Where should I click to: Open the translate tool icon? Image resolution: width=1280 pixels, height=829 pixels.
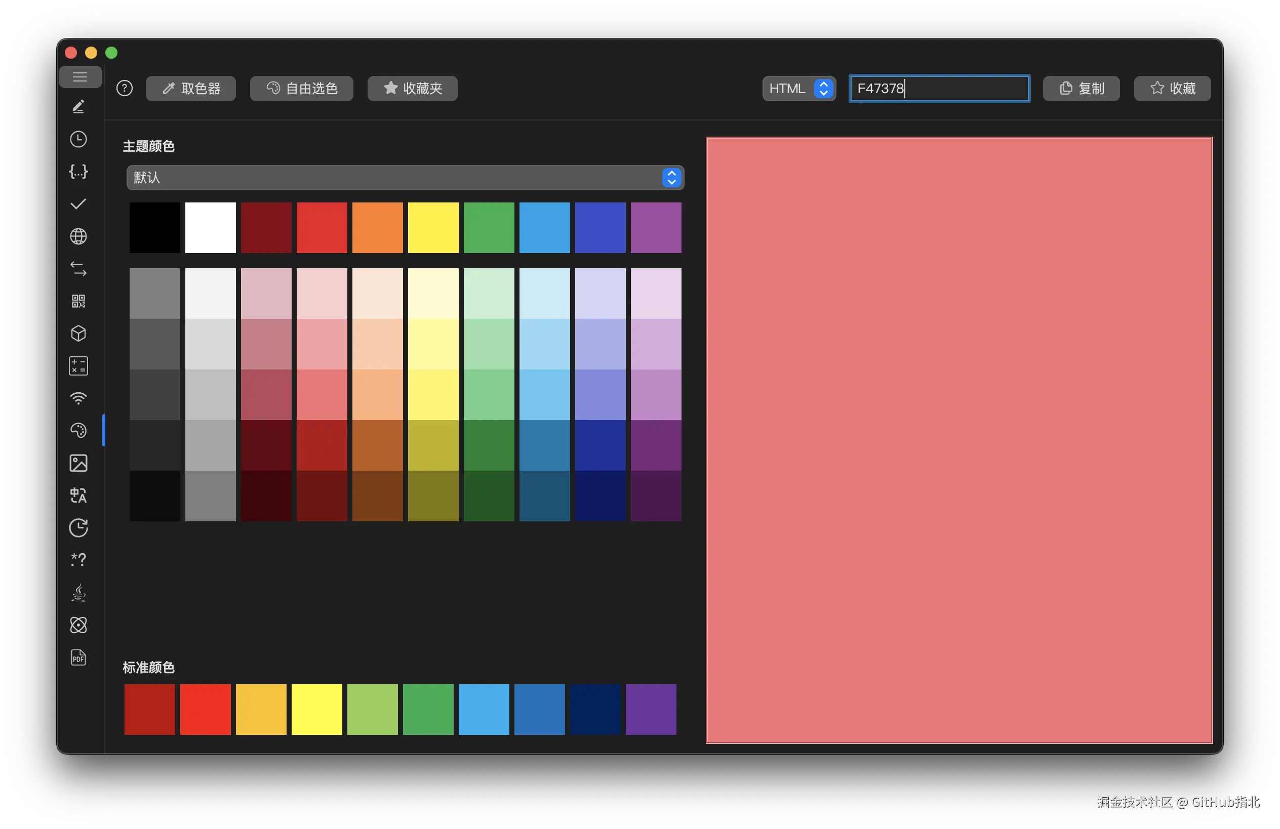[x=78, y=495]
